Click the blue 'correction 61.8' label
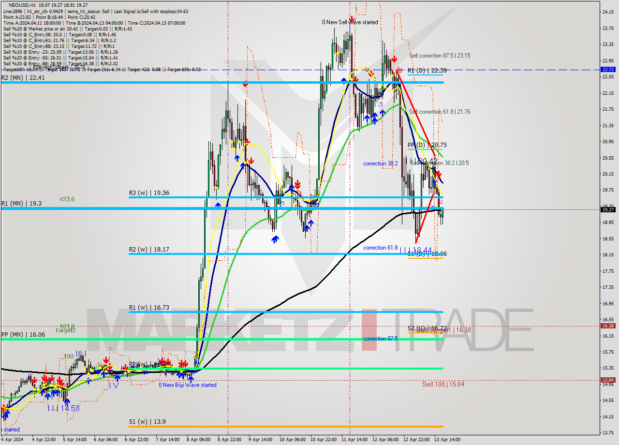The height and width of the screenshot is (445, 619). tap(381, 248)
